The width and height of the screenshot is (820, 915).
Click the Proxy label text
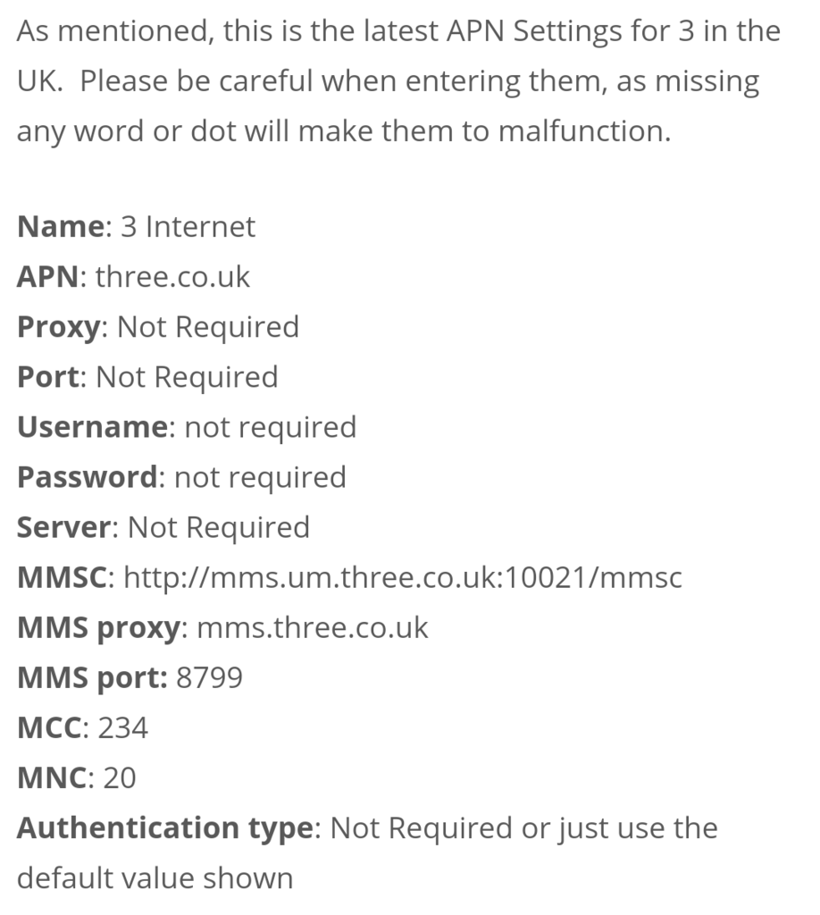click(58, 328)
